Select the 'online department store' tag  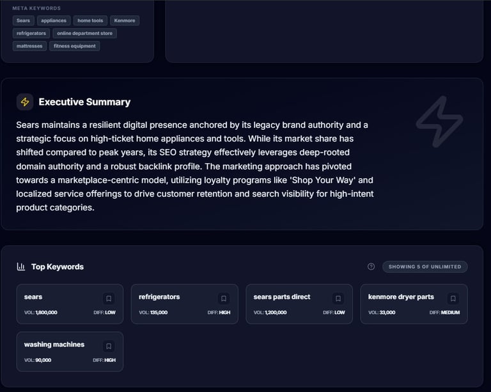(84, 33)
